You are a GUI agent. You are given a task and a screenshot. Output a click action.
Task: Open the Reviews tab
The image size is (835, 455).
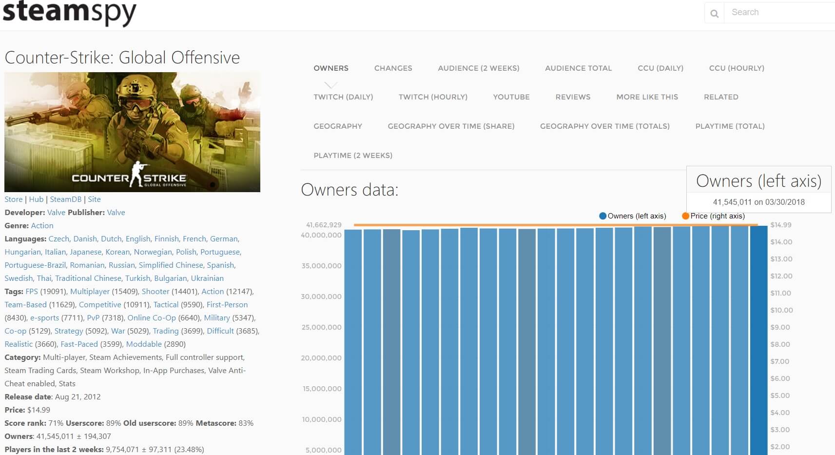click(573, 97)
